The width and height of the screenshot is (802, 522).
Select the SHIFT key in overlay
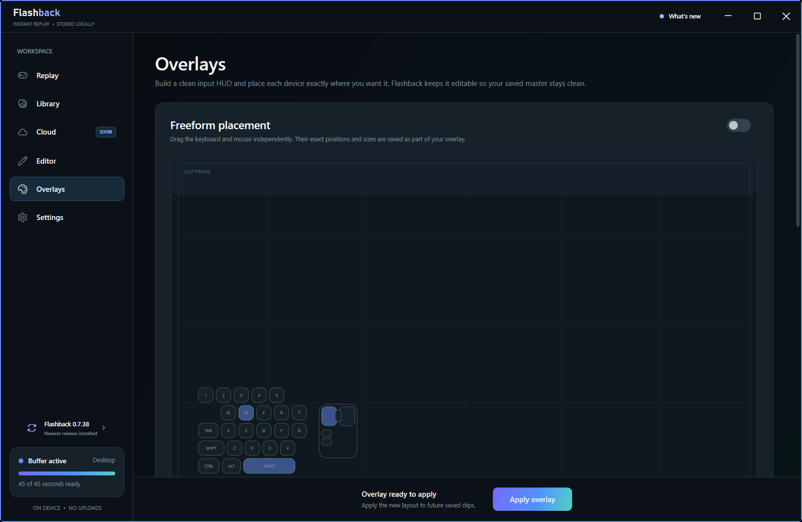click(x=211, y=448)
